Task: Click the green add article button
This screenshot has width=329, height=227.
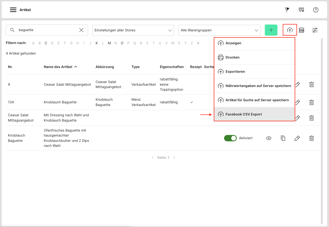Action: (x=271, y=30)
